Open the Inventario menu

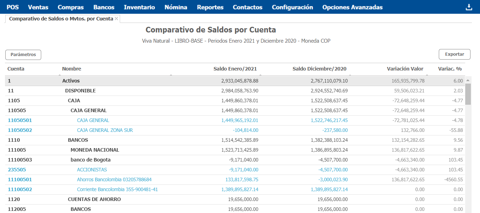click(139, 7)
